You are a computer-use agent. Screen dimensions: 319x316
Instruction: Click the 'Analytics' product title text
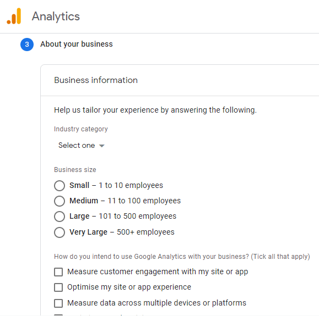[x=56, y=16]
